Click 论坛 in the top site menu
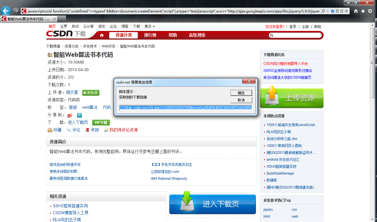This screenshot has width=377, height=222. coord(113,26)
